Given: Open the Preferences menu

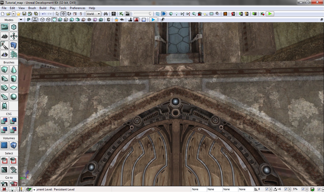Looking at the screenshot, I should pos(77,8).
